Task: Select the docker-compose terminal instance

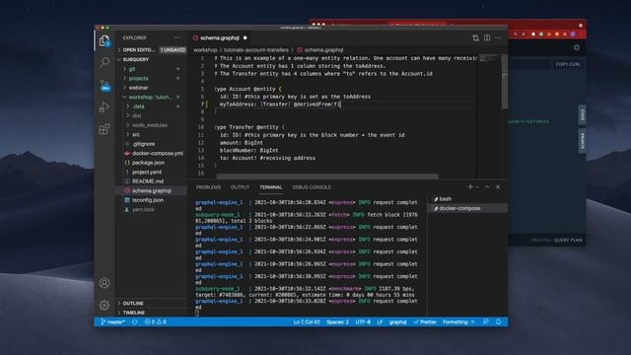Action: 467,208
